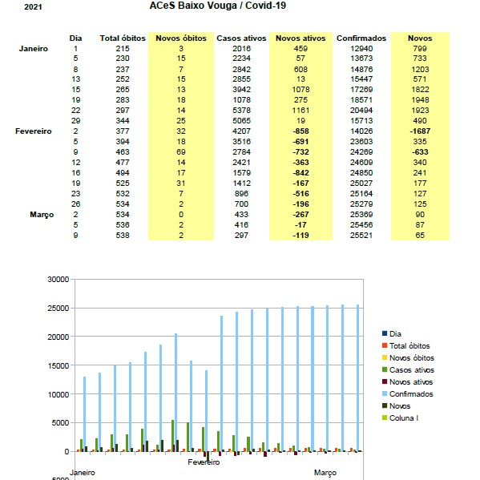The height and width of the screenshot is (480, 480).
Task: Click the Novos óbitos column header
Action: click(x=181, y=38)
